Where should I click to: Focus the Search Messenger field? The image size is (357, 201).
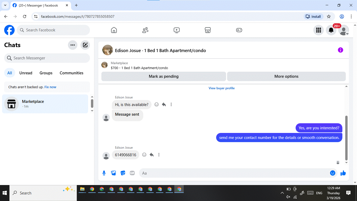pos(47,58)
